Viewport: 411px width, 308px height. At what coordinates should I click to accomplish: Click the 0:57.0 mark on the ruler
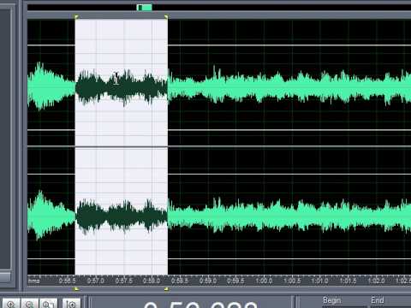pyautogui.click(x=96, y=281)
